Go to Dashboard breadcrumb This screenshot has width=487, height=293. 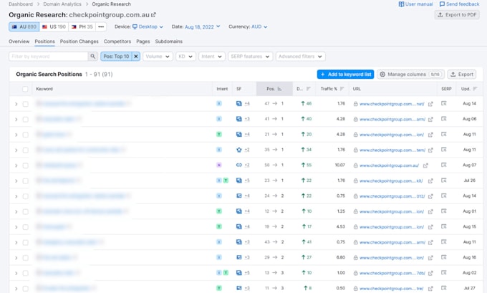click(21, 4)
